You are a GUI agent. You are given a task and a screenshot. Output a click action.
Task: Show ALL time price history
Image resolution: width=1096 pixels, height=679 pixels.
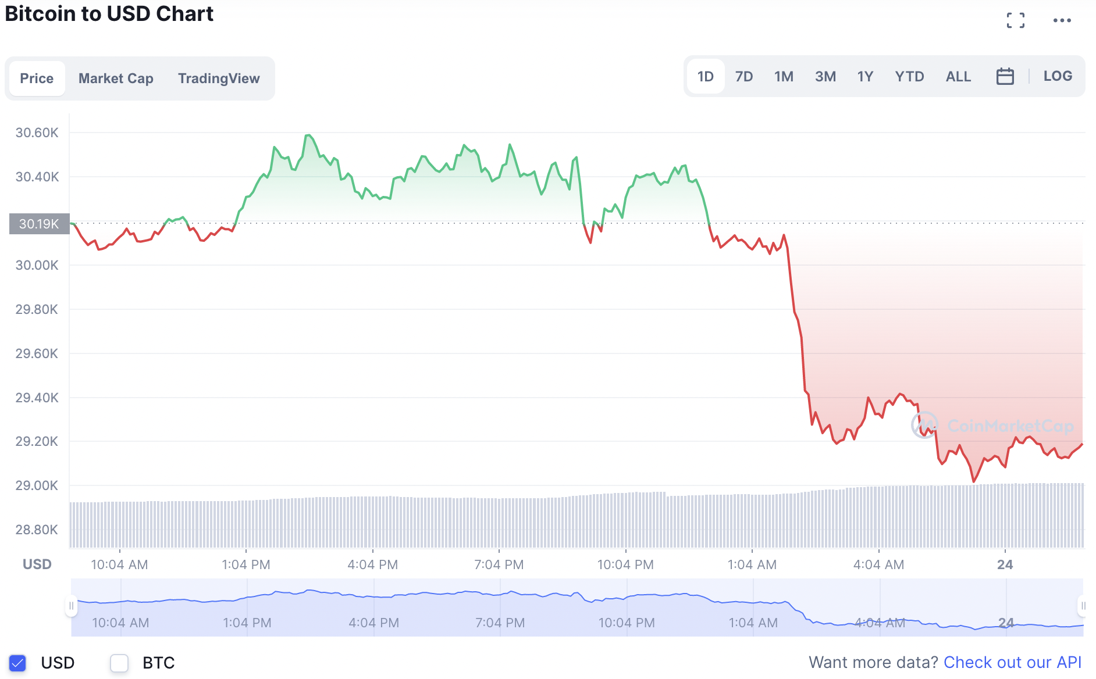pos(958,76)
